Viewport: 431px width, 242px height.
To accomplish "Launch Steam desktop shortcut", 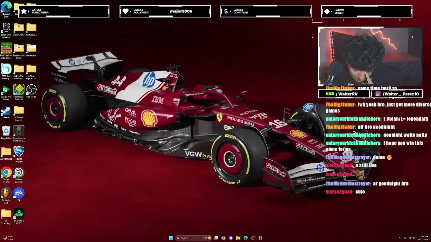I will tap(6, 112).
